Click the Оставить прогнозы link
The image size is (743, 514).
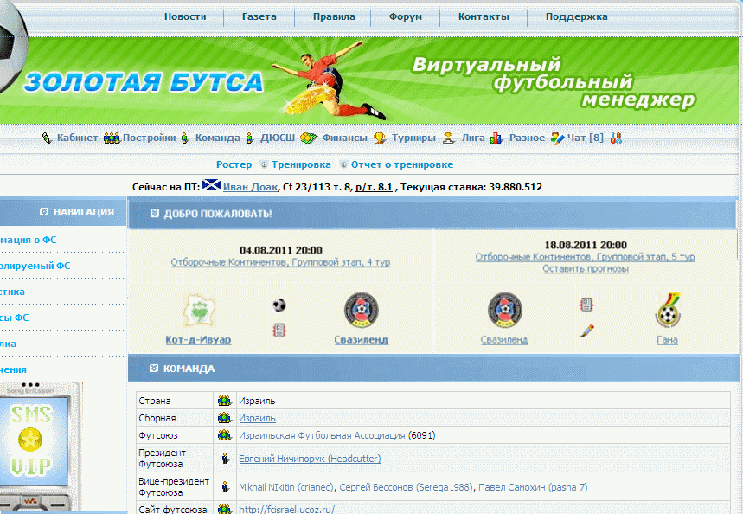click(586, 269)
